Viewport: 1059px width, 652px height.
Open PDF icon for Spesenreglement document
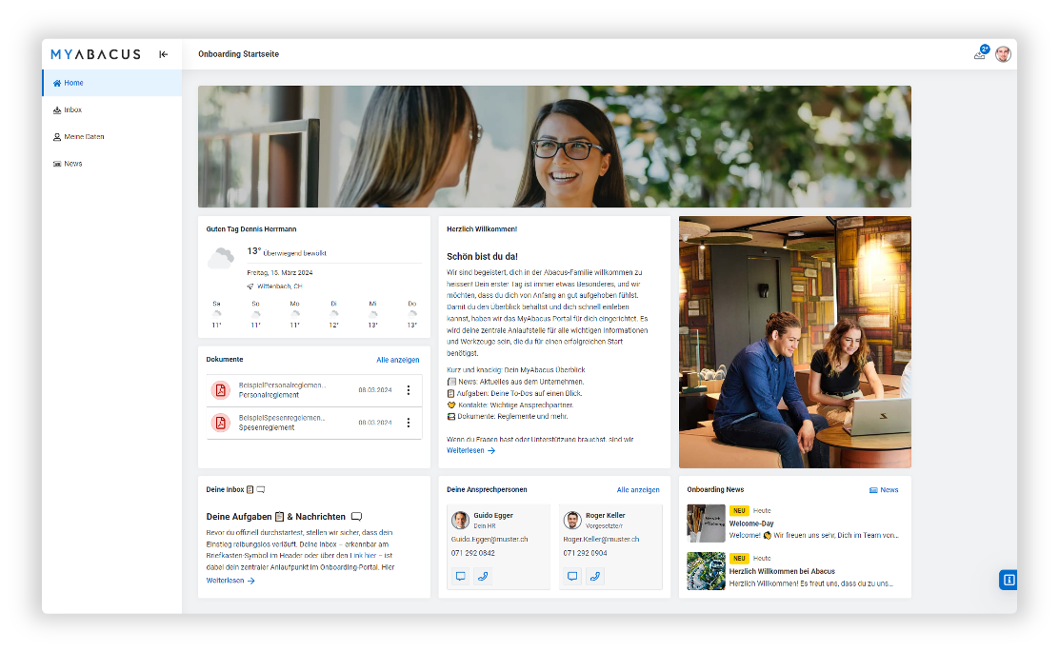click(220, 423)
